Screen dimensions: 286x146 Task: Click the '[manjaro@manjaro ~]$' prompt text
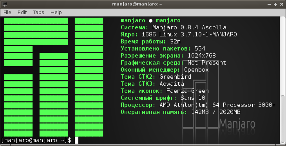[x=36, y=140]
